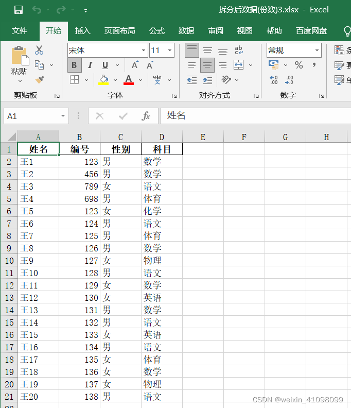The width and height of the screenshot is (351, 408).
Task: Click Increase Indent icon
Action: pyautogui.click(x=207, y=80)
